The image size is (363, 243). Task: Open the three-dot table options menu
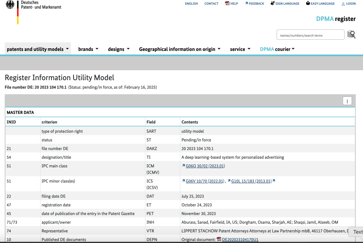(347, 101)
